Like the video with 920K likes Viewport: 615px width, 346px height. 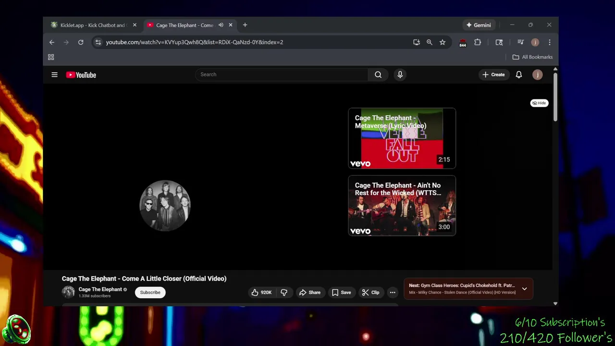coord(262,292)
